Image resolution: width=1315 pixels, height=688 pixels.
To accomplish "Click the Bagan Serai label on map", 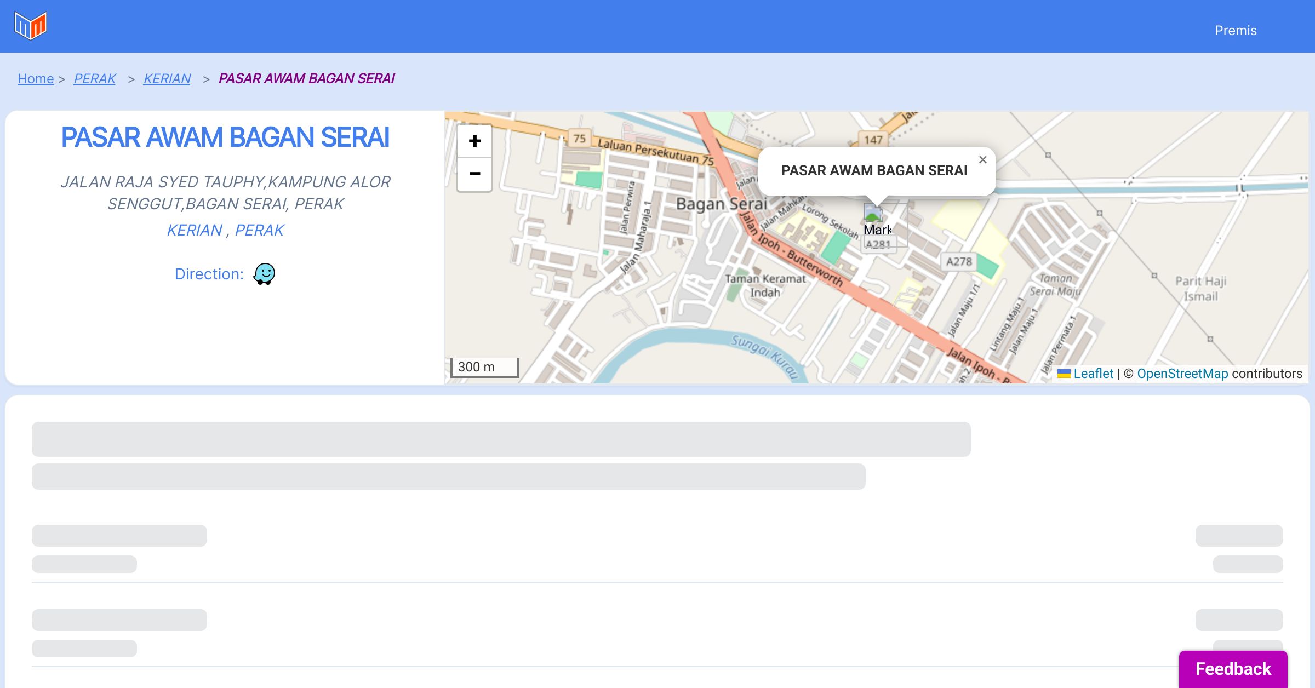I will coord(721,204).
